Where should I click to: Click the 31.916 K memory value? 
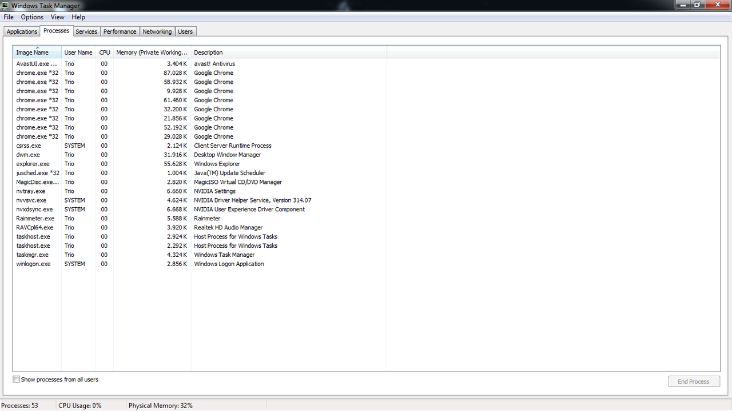tap(176, 155)
